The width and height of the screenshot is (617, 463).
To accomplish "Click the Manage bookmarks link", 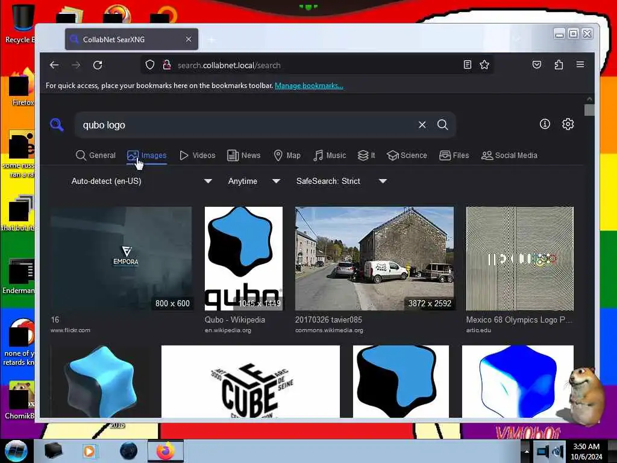I will (309, 86).
